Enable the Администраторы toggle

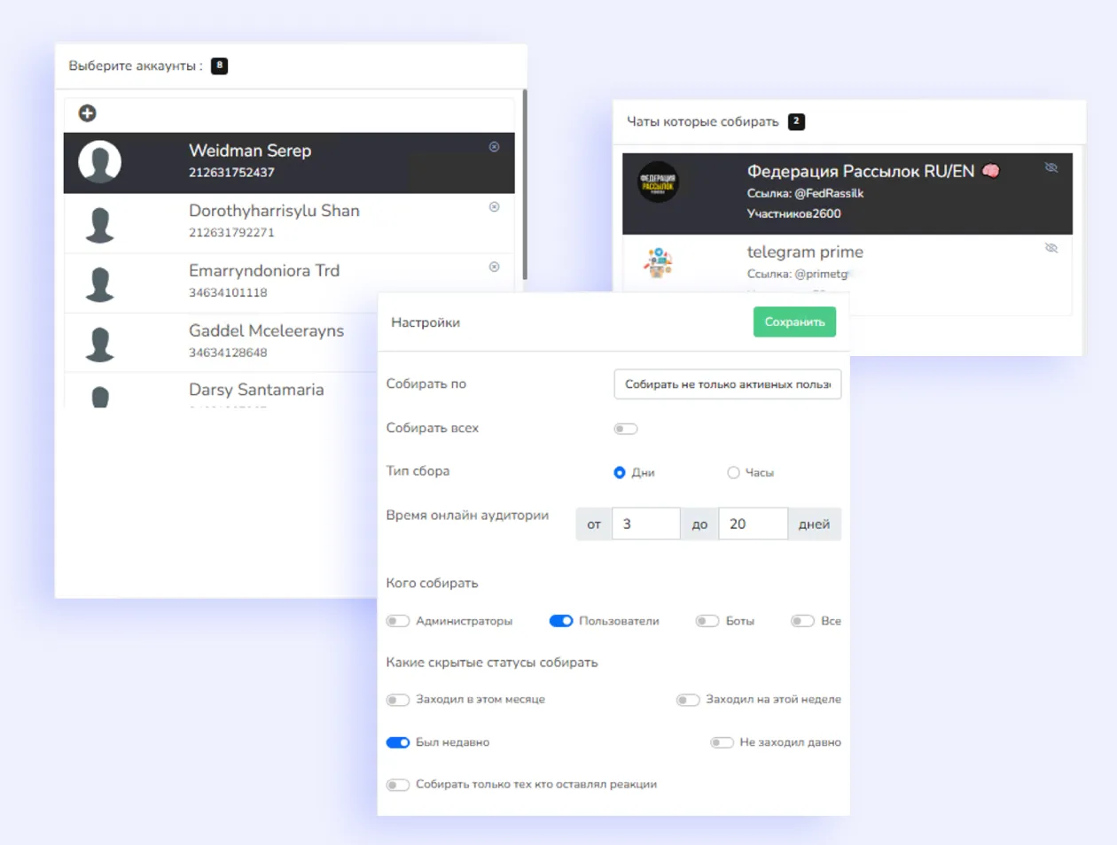coord(398,621)
